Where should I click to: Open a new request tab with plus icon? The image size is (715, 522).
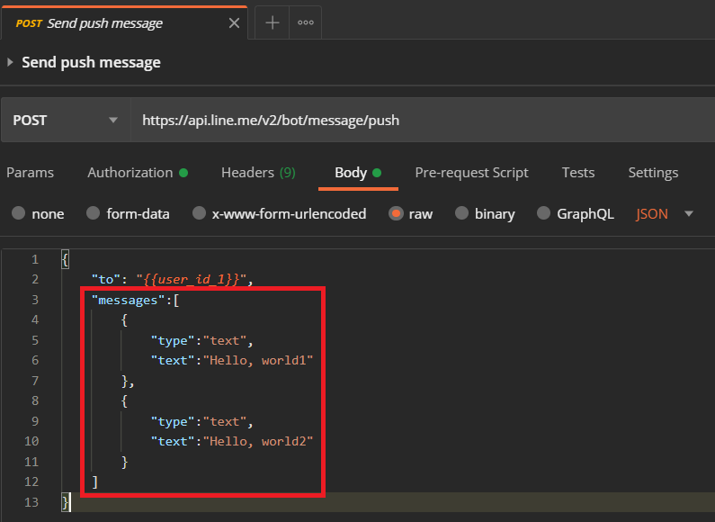point(273,22)
